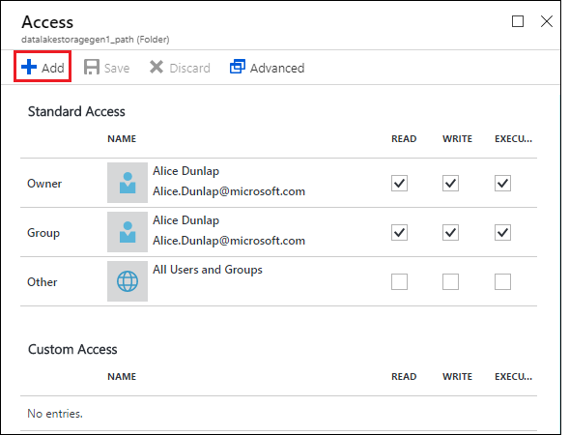Click the Group row user avatar icon
Image resolution: width=569 pixels, height=435 pixels.
click(128, 232)
